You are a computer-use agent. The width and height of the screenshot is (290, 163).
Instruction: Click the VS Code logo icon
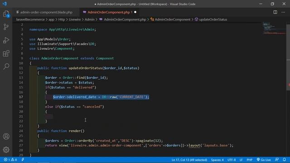[5, 4]
